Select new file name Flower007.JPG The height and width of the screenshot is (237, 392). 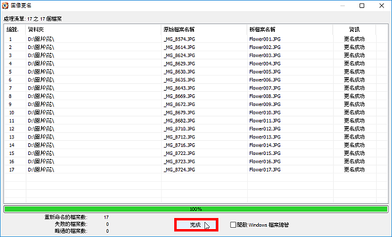click(x=265, y=88)
